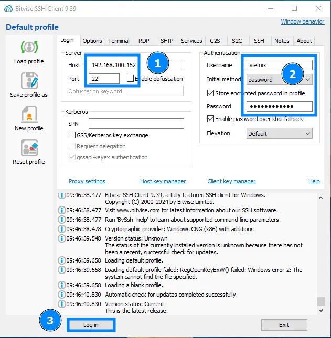Open the C2S tab
Screen dimensions: 331x338
pos(215,41)
